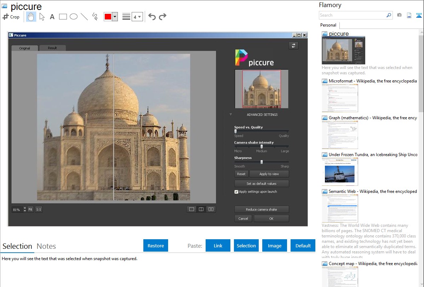Switch to single view layout in Piccure
Screen dimensions: 424x287
point(191,209)
